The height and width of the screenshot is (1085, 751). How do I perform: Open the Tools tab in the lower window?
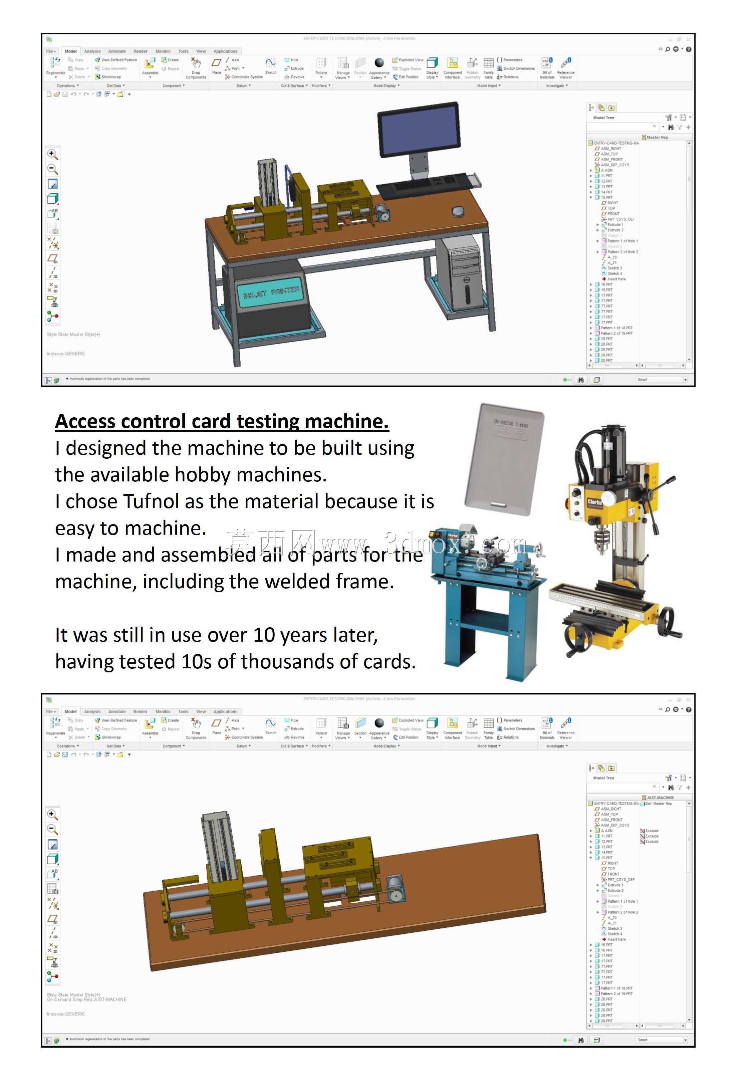[184, 711]
